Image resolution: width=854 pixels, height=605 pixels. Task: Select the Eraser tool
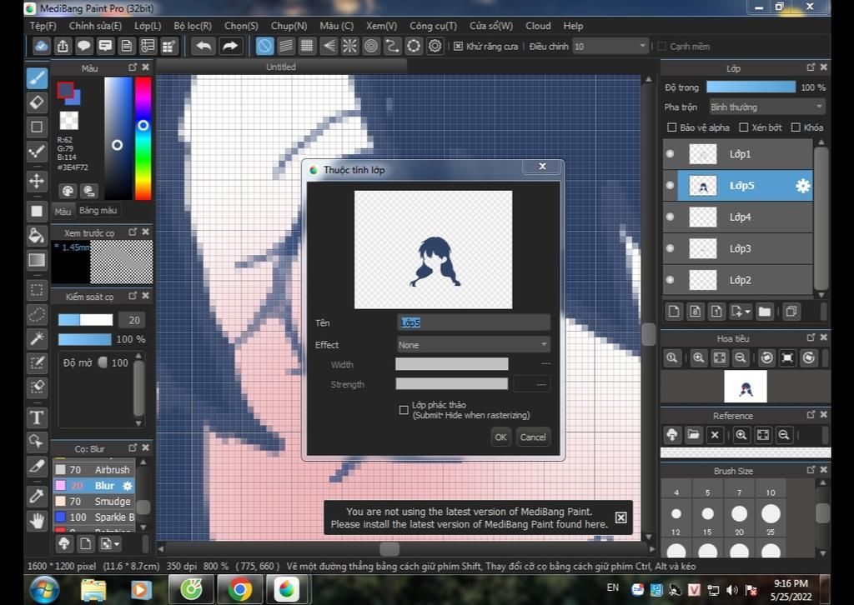pyautogui.click(x=37, y=102)
